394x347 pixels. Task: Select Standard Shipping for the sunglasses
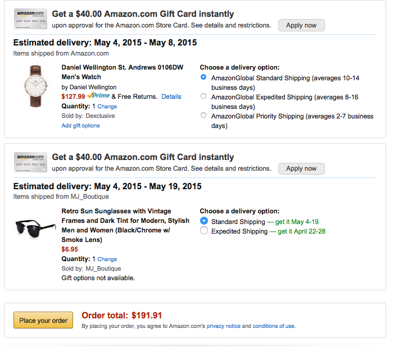204,221
